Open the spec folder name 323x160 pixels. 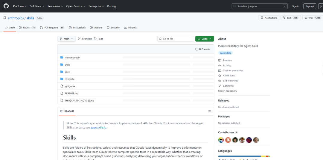(x=67, y=72)
